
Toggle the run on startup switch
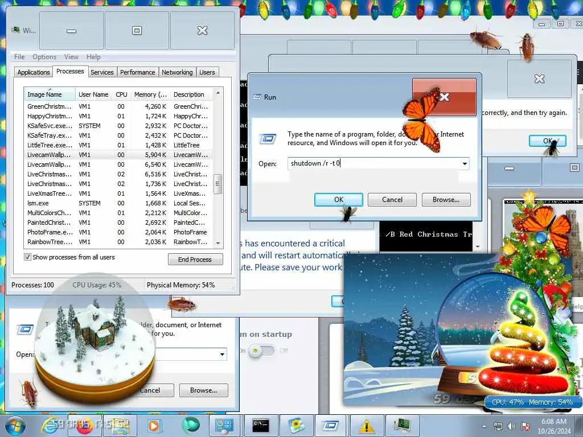(x=262, y=351)
